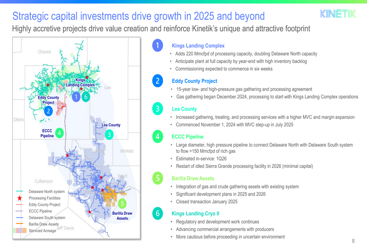Click the bullet 'Gas gathering began December 2024'
This screenshot has height=251, width=367.
[x=267, y=97]
